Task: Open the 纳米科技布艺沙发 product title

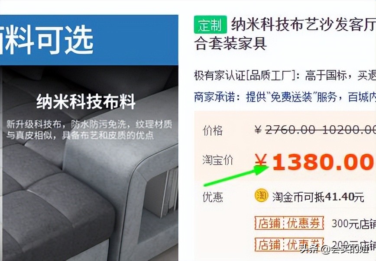Action: pos(285,34)
